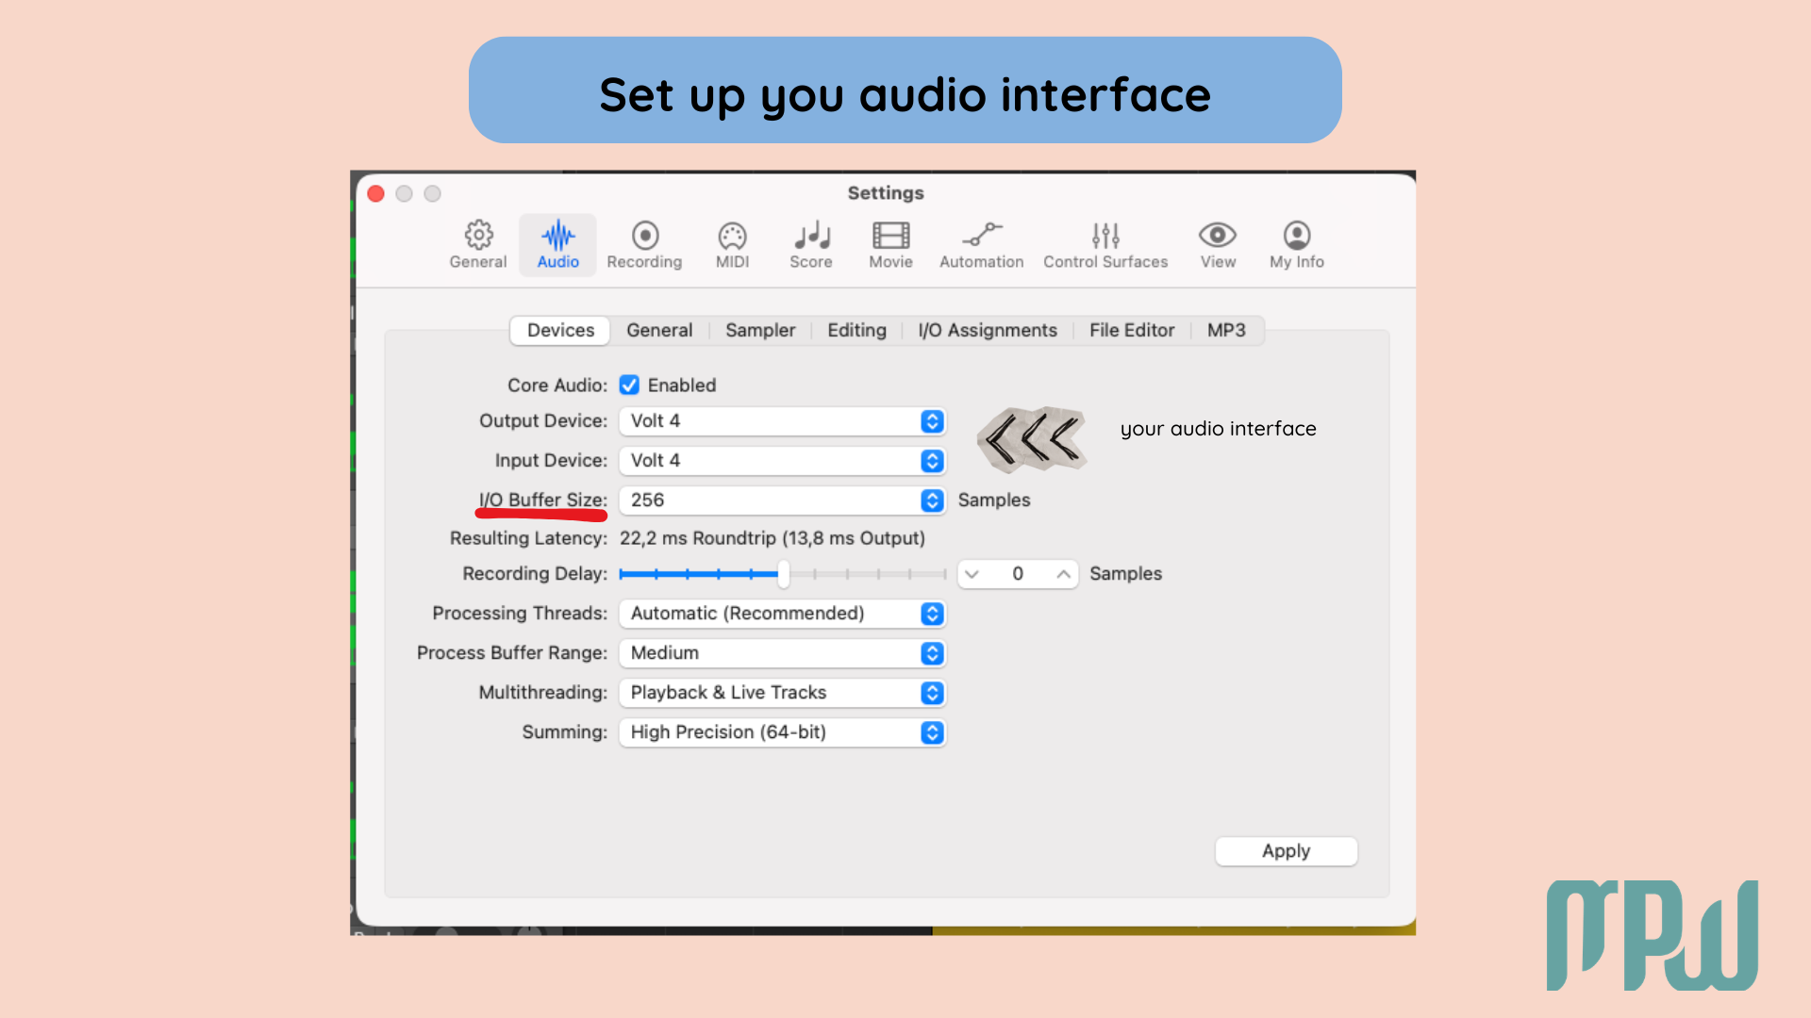Click the Apply button
The height and width of the screenshot is (1018, 1811).
click(1285, 850)
